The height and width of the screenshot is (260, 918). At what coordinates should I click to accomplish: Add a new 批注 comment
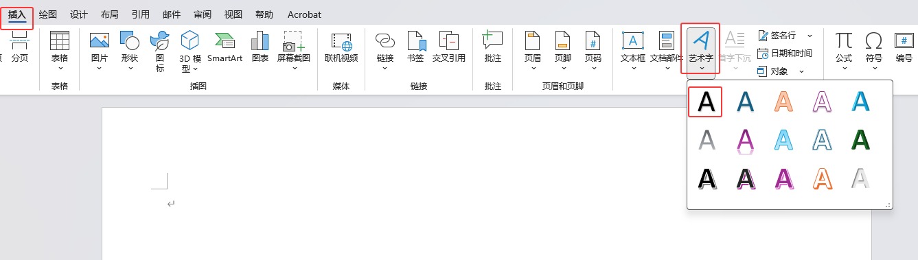point(492,47)
